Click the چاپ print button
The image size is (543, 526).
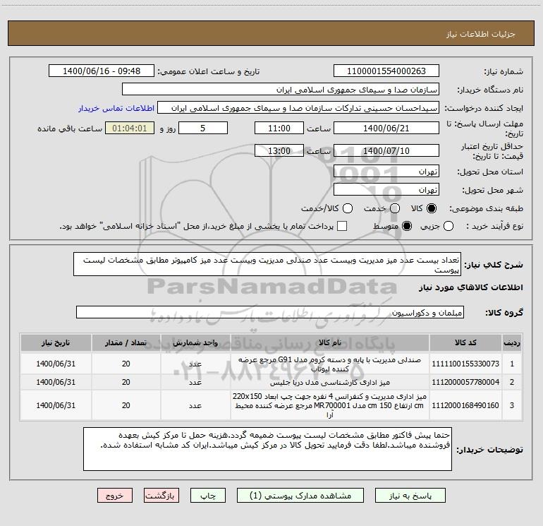tap(208, 496)
